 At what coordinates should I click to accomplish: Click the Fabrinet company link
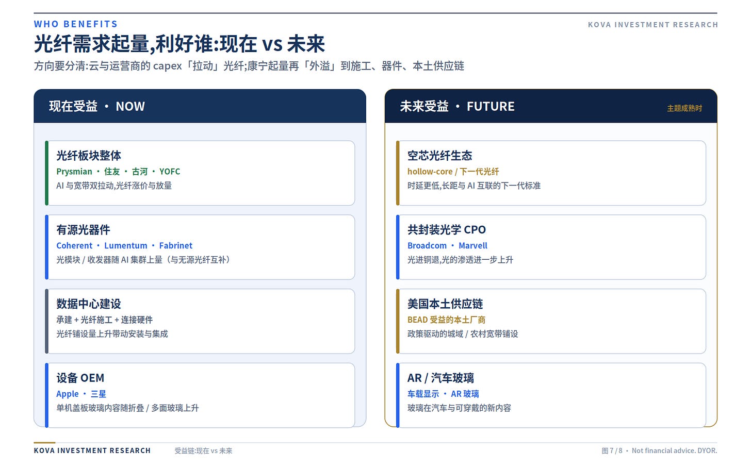pos(176,246)
